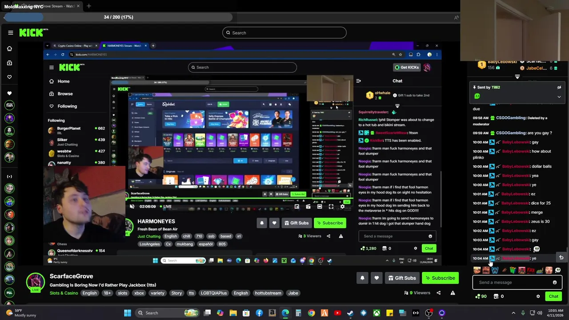Click inner Gift Subs button for HARMONEYES

(296, 223)
